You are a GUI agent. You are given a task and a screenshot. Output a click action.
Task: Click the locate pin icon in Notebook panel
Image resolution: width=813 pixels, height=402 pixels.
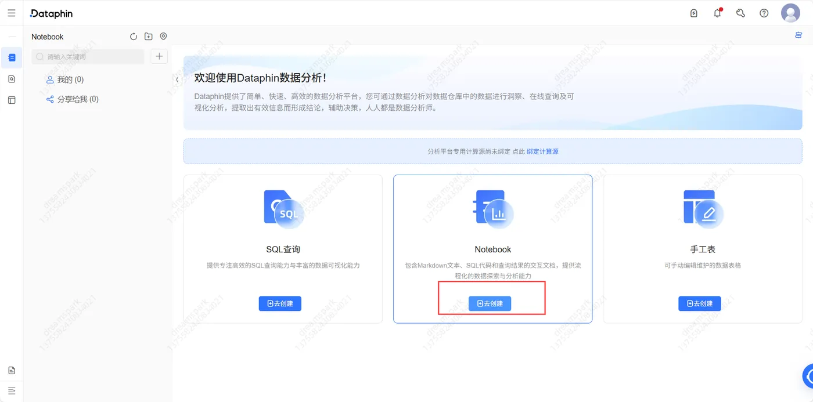tap(163, 37)
